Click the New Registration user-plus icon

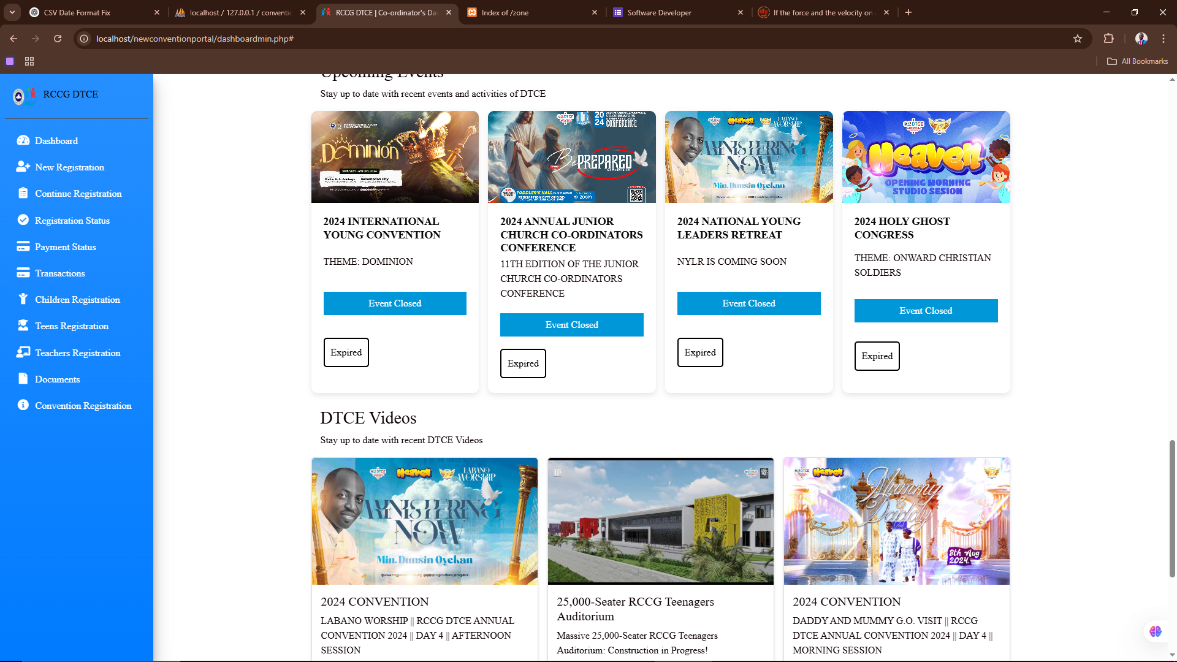(x=23, y=167)
